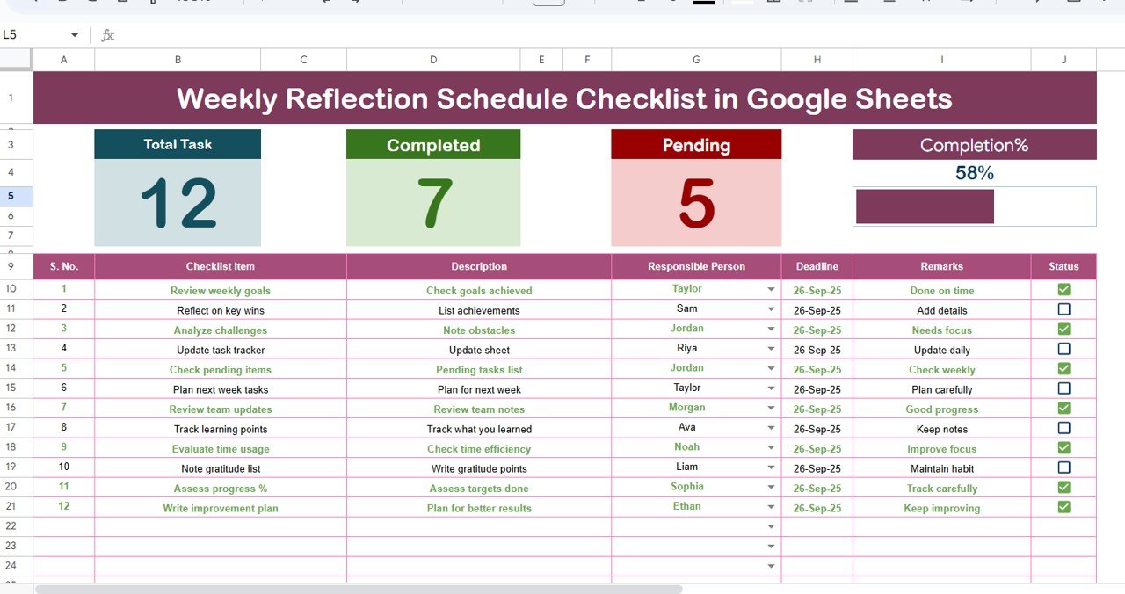Expand the dropdown arrow beside Morgan
This screenshot has width=1125, height=594.
pos(771,409)
